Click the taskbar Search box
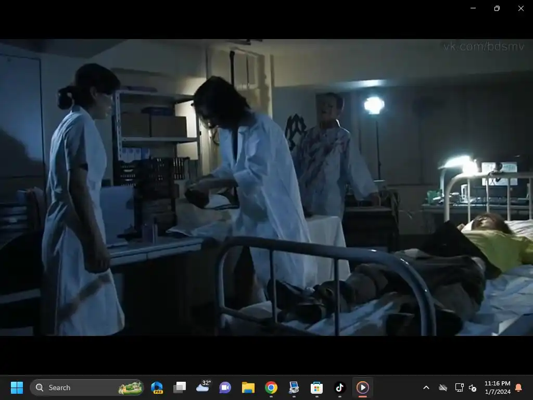 [x=87, y=387]
